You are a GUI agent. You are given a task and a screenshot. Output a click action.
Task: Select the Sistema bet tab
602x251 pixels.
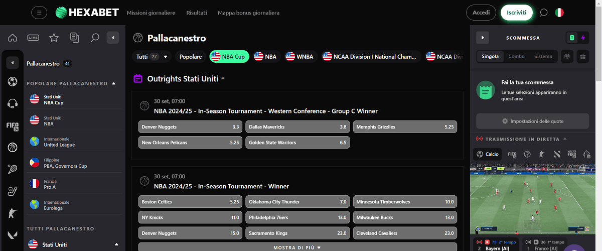(x=543, y=56)
